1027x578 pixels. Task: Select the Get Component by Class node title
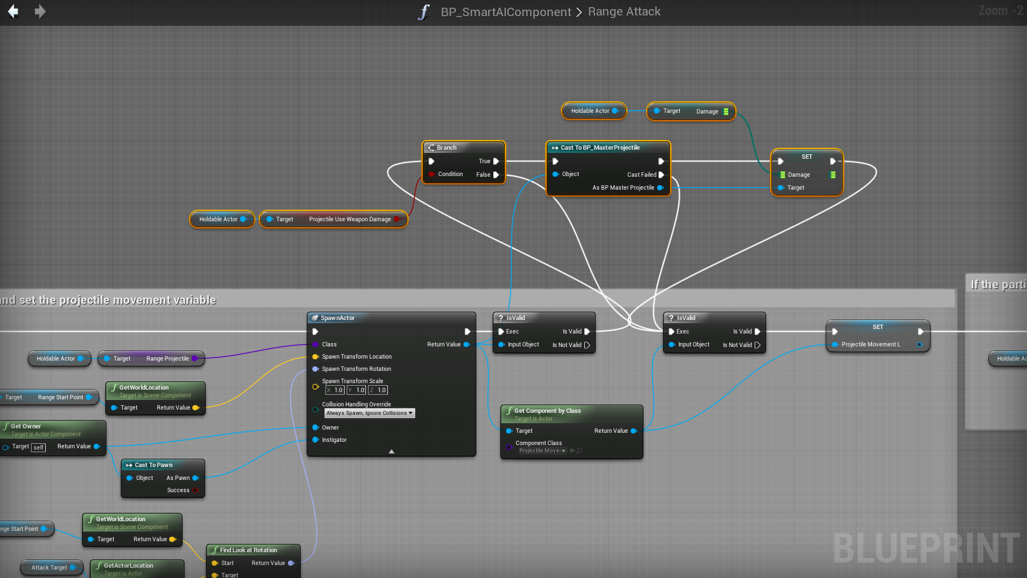(547, 411)
